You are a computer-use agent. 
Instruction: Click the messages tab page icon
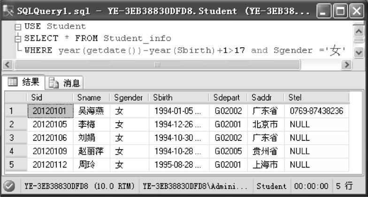coord(54,83)
